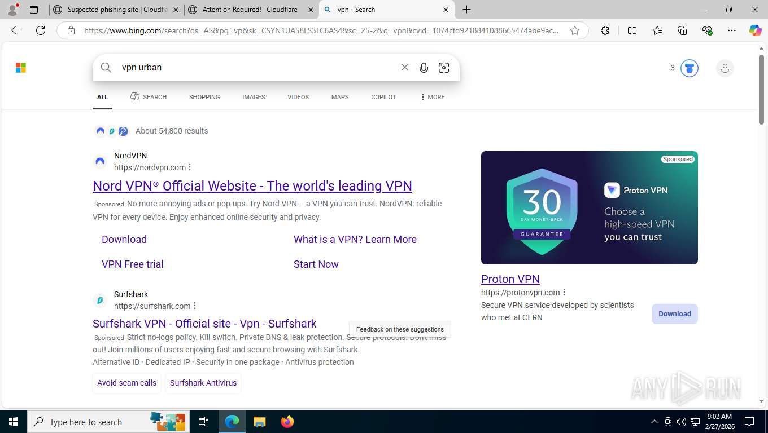Click Avoid scam calls chip
Screen dimensions: 768x433
point(126,383)
